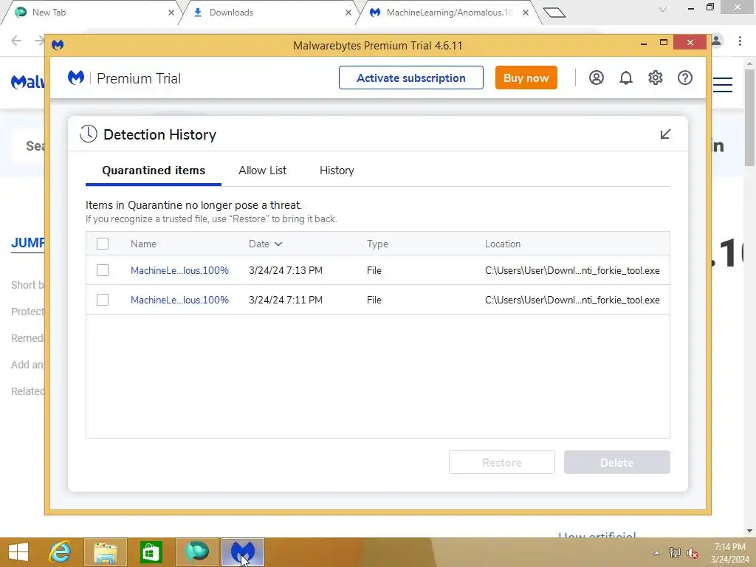Open the Windows Store taskbar icon

click(151, 552)
